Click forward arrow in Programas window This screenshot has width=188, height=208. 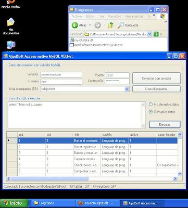point(97,25)
